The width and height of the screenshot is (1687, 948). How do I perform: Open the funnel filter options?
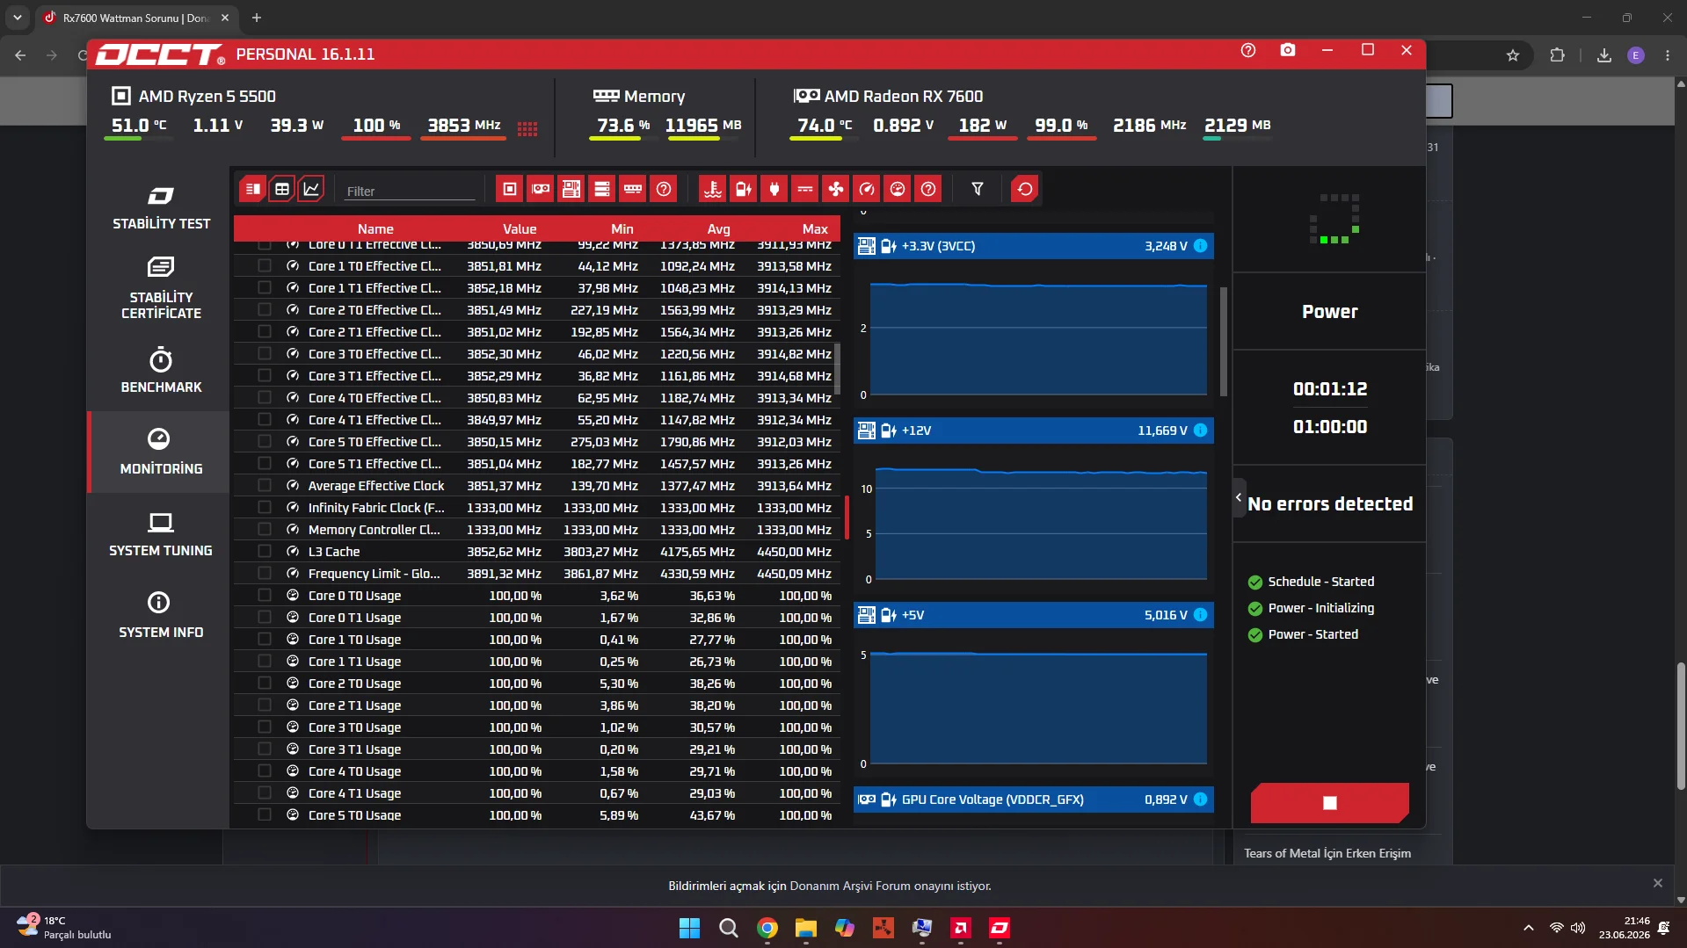978,189
